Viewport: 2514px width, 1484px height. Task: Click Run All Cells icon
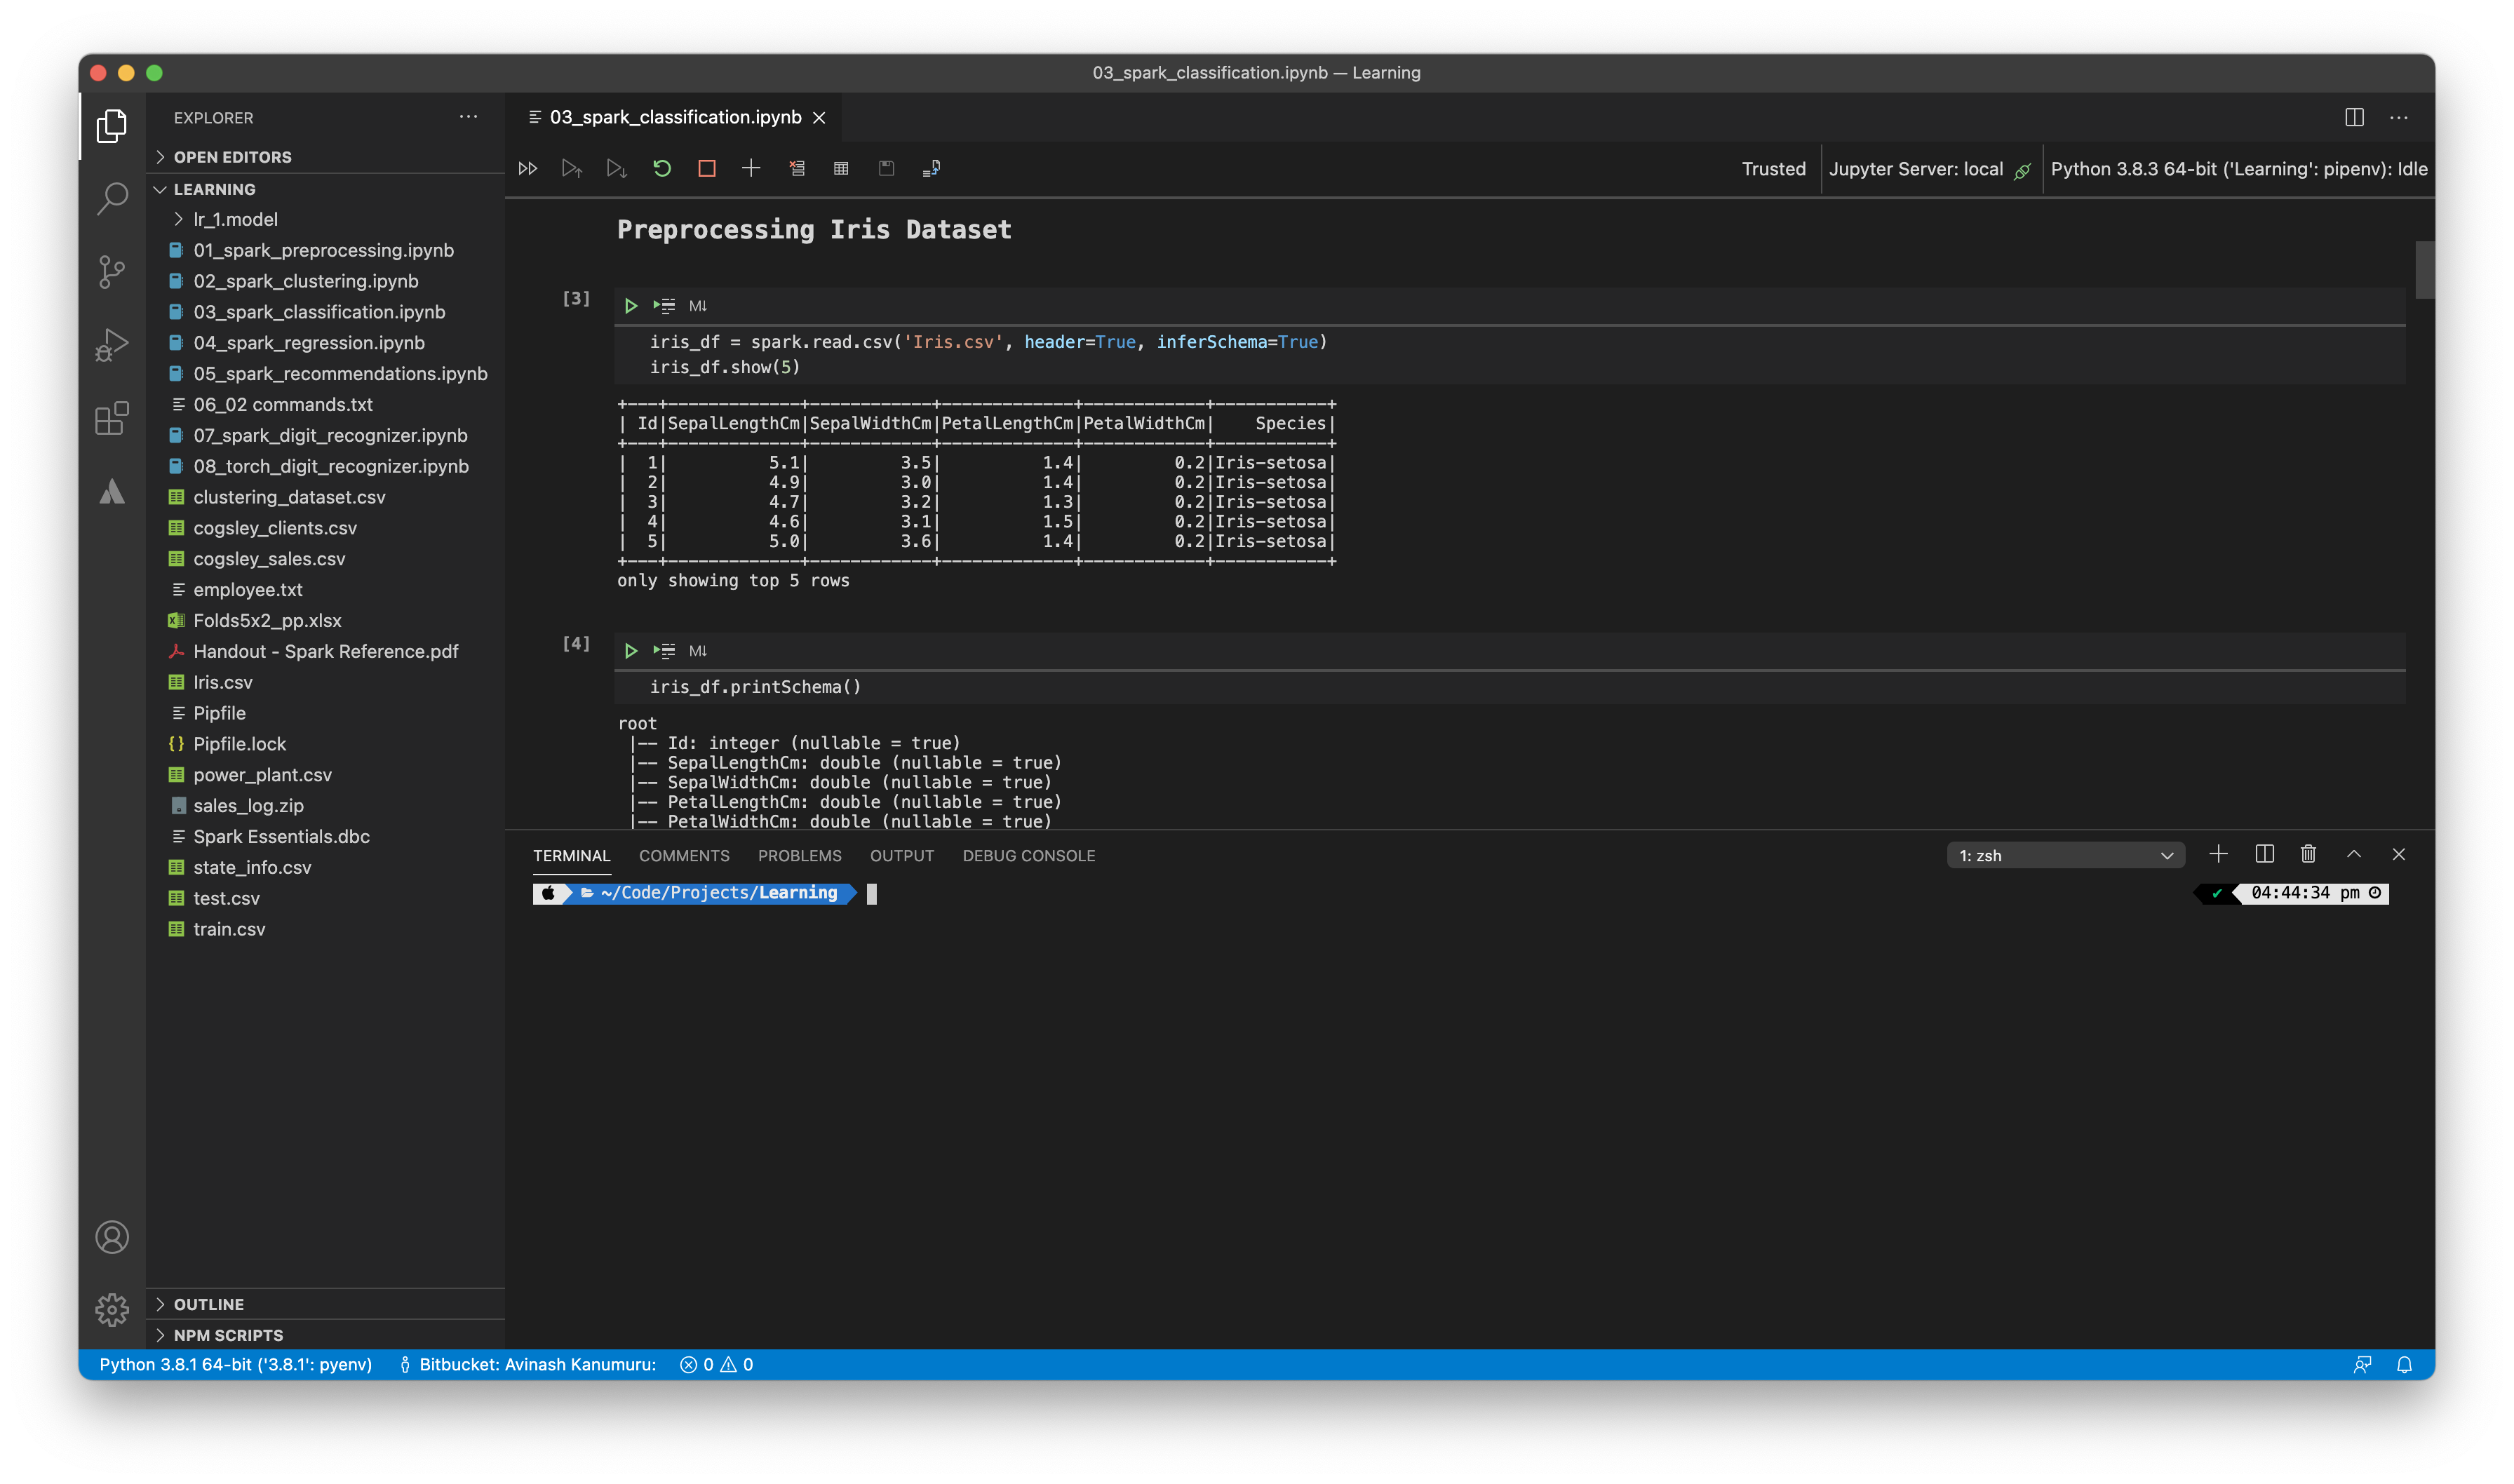(528, 168)
